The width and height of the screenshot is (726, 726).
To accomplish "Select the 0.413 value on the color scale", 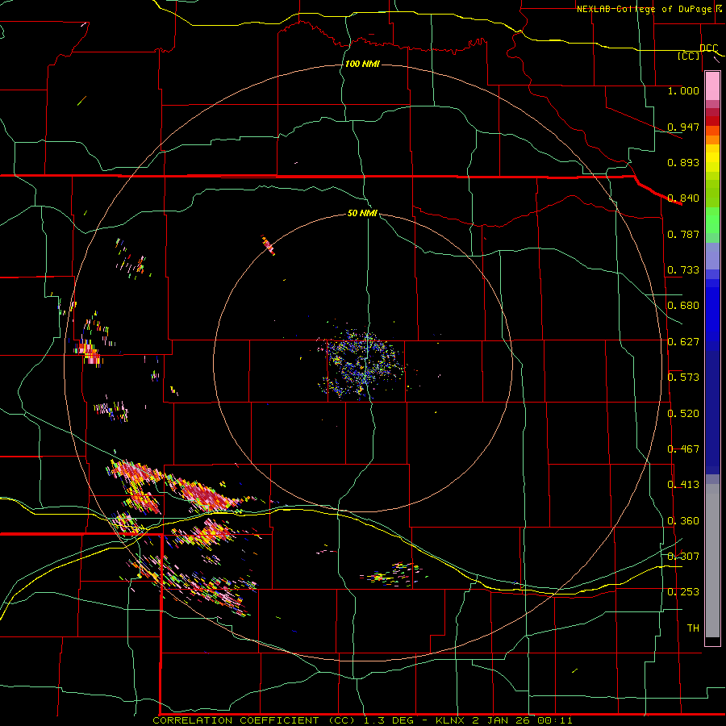I will pos(683,485).
